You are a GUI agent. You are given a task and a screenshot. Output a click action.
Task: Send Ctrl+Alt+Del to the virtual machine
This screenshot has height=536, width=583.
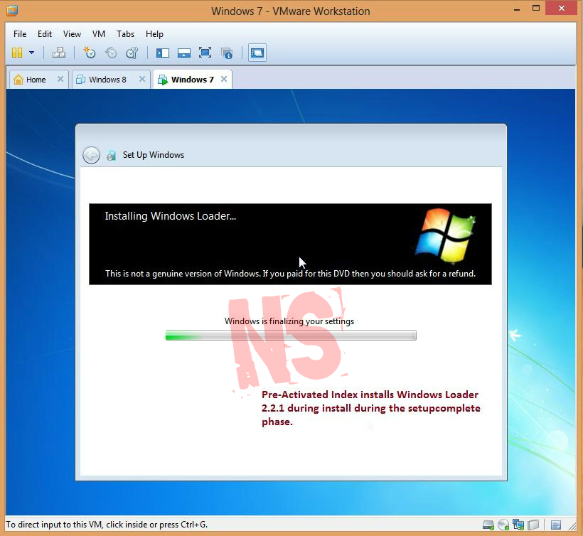(59, 53)
